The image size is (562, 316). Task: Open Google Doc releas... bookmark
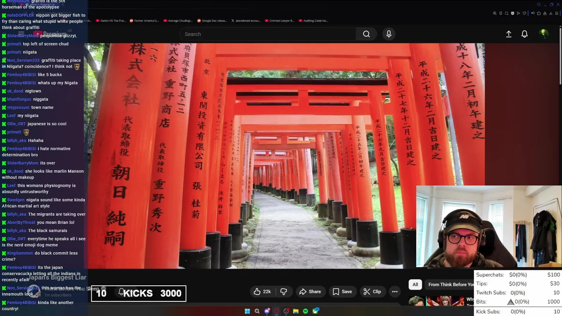pyautogui.click(x=212, y=21)
